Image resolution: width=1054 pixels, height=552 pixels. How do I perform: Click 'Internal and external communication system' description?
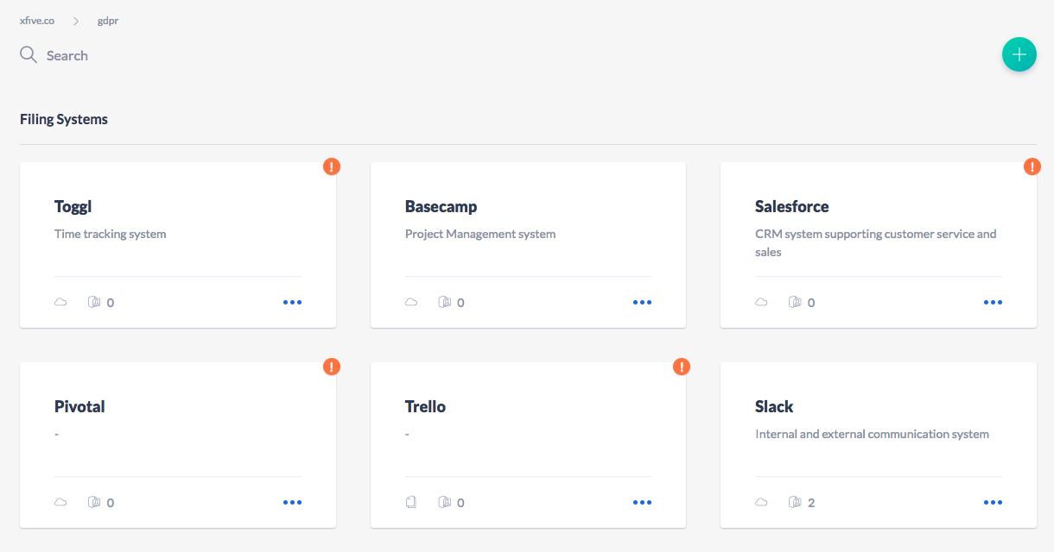tap(872, 434)
